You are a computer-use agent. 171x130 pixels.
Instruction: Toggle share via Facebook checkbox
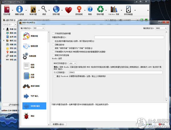pyautogui.click(x=55, y=76)
